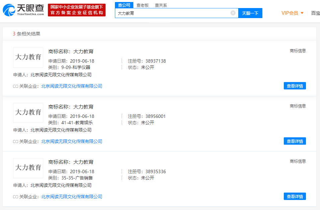The width and height of the screenshot is (320, 210).
Task: Open the company link in third result
Action: tap(72, 197)
